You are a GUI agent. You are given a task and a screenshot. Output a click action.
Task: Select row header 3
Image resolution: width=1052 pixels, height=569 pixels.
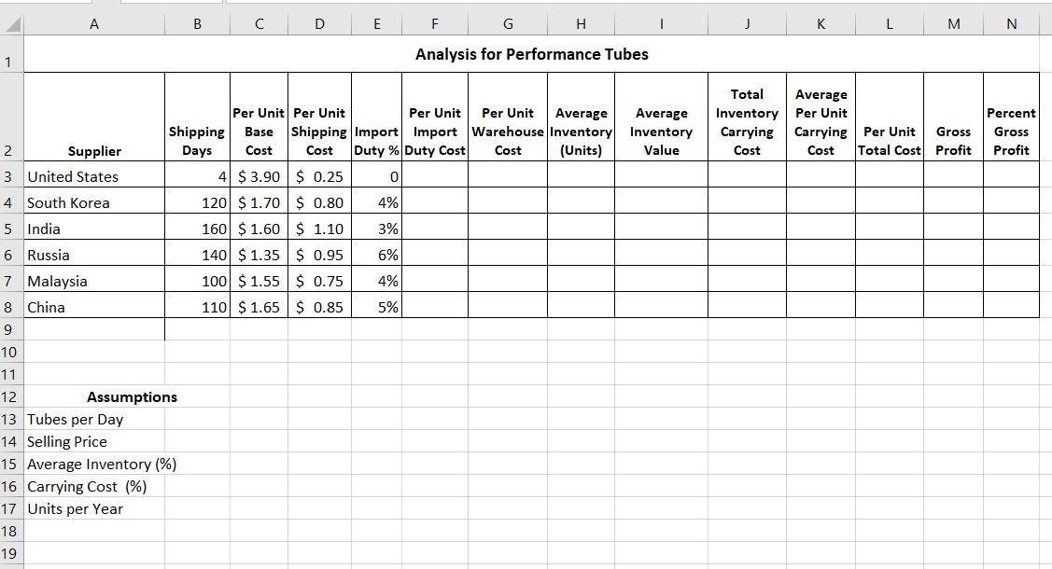click(x=10, y=176)
